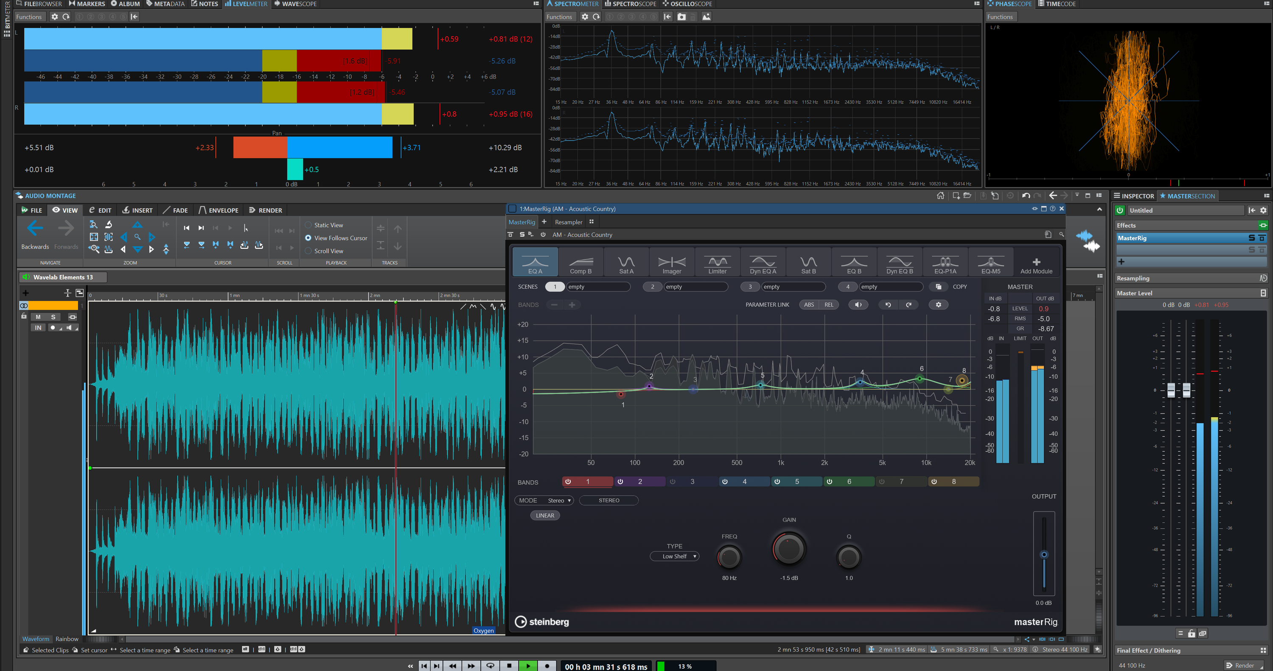1273x671 pixels.
Task: Click the speaker audition icon in MasterRig EQ
Action: click(858, 304)
